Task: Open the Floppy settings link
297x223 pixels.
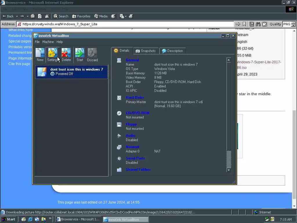Action: pos(131,124)
